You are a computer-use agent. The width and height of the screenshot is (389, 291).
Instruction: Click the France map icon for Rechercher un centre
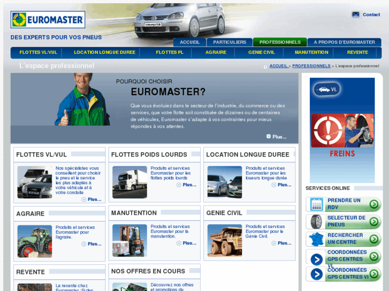pos(317,239)
